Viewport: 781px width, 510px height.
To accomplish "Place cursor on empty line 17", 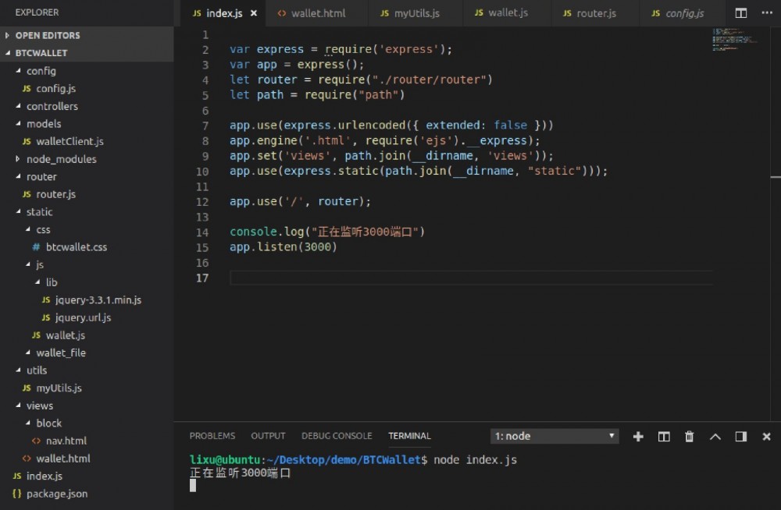I will [x=471, y=278].
